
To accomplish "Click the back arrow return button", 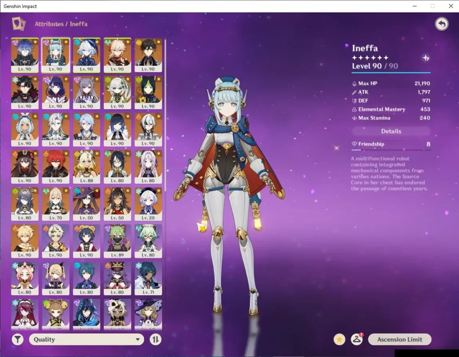I will point(441,24).
